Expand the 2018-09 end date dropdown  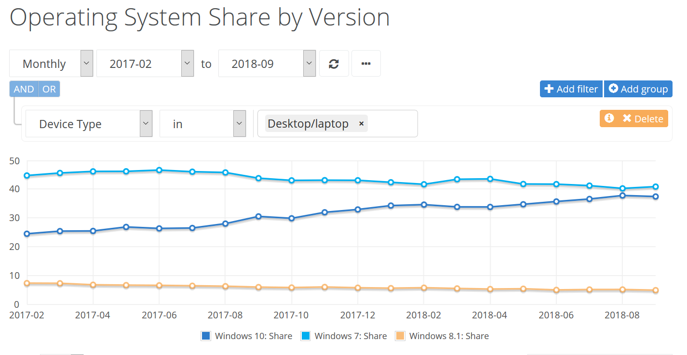(267, 64)
